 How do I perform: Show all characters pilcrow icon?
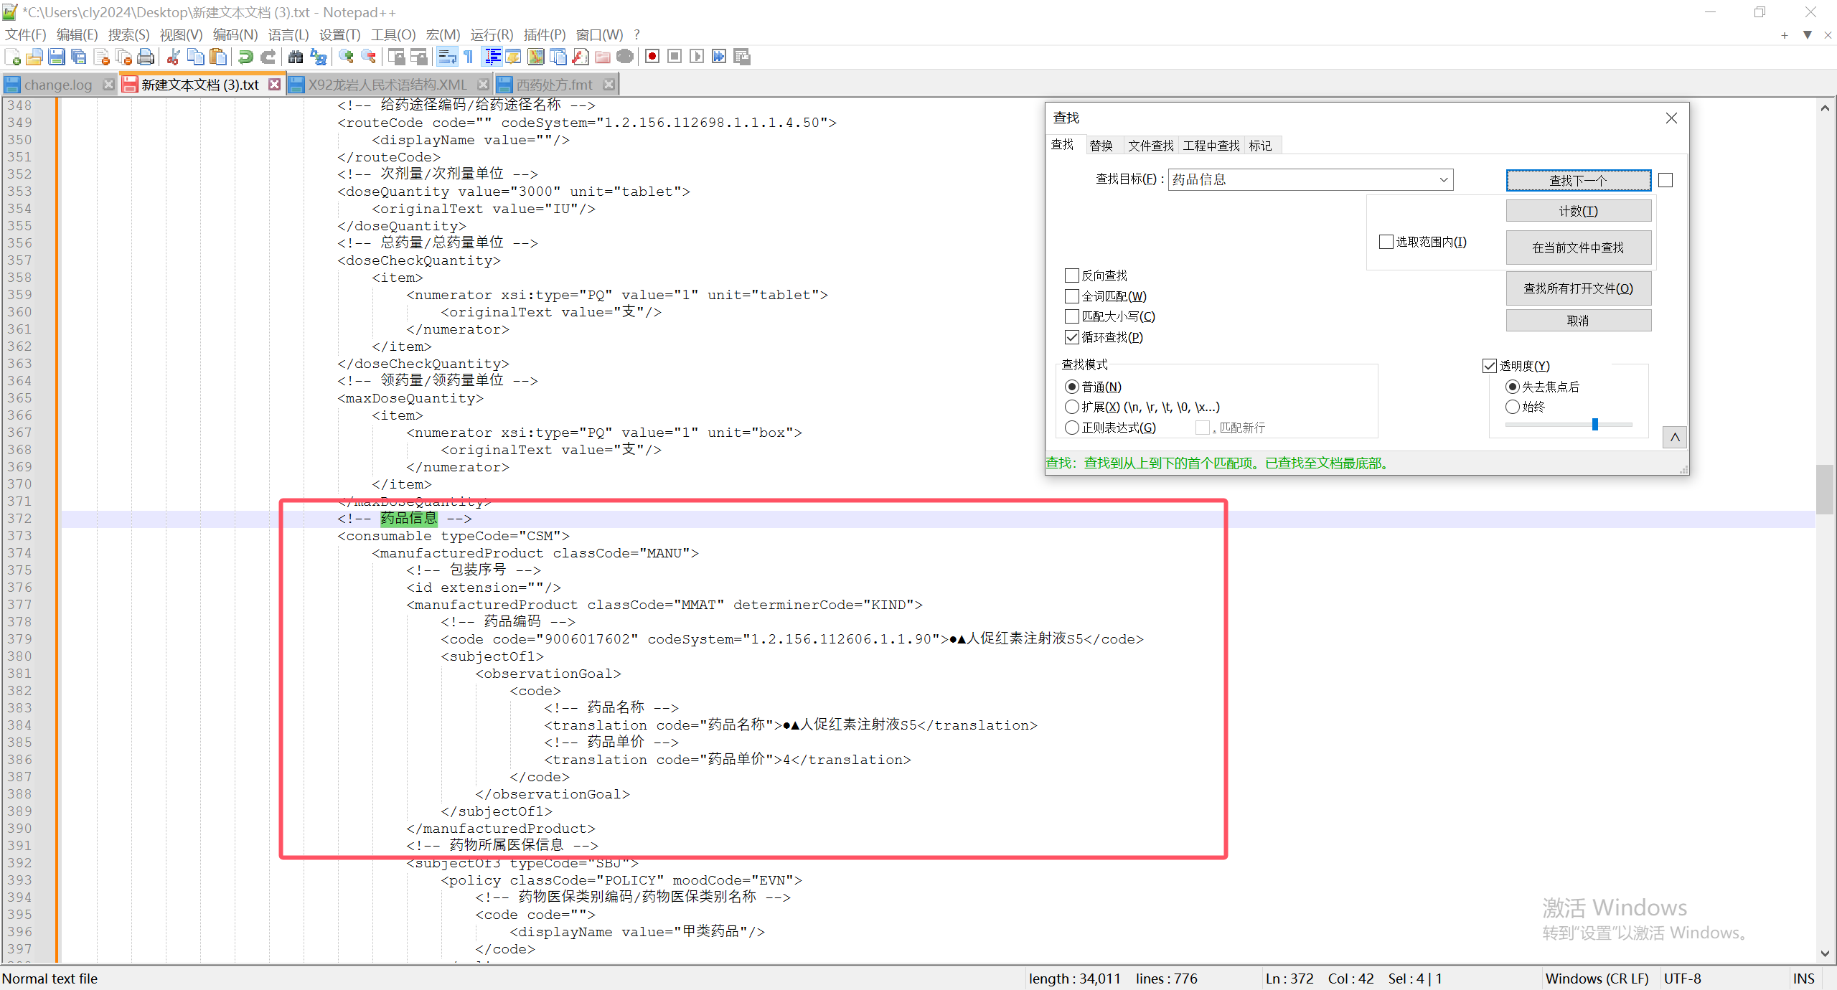[x=469, y=57]
